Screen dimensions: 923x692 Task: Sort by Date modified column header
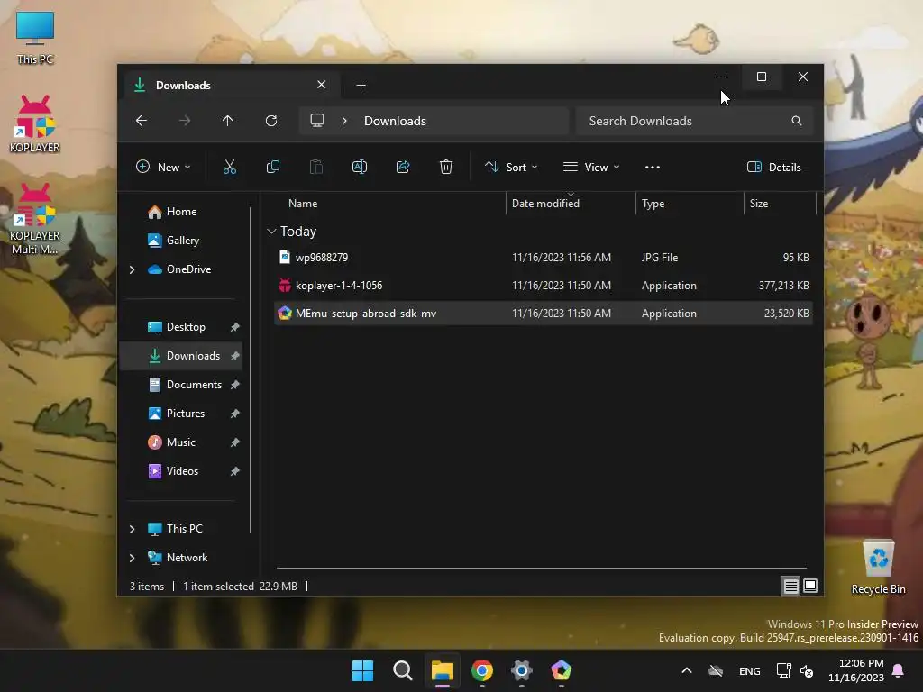(x=571, y=204)
